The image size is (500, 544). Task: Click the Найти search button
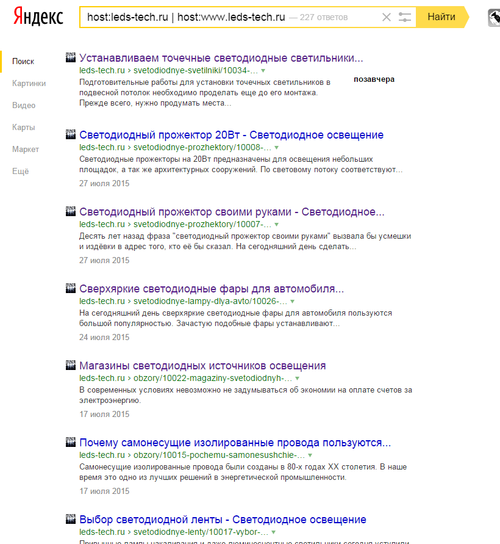click(442, 16)
